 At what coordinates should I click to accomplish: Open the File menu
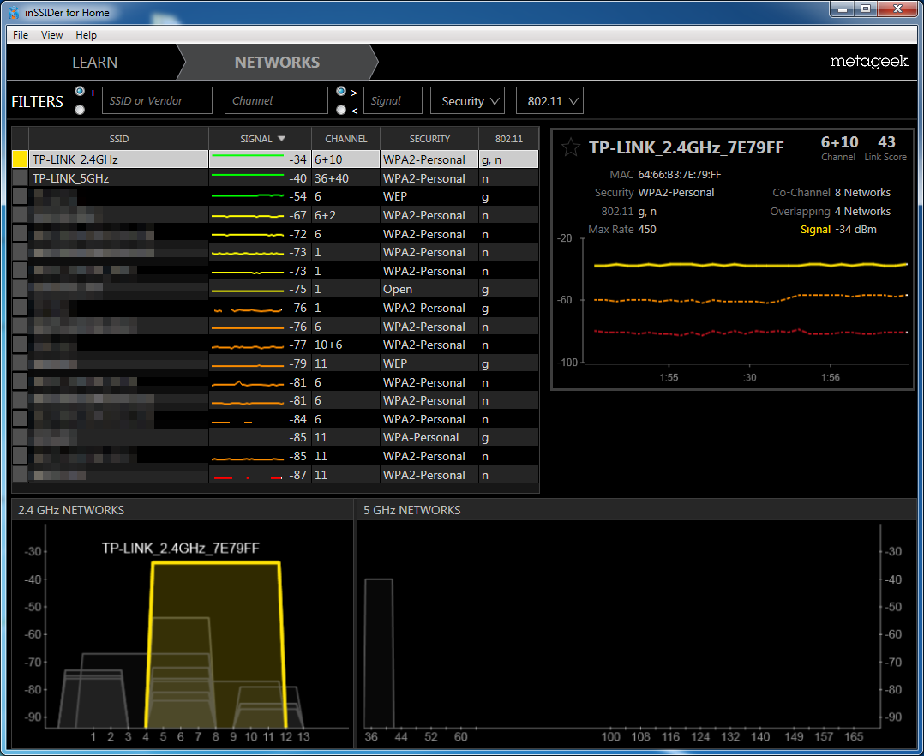tap(21, 35)
